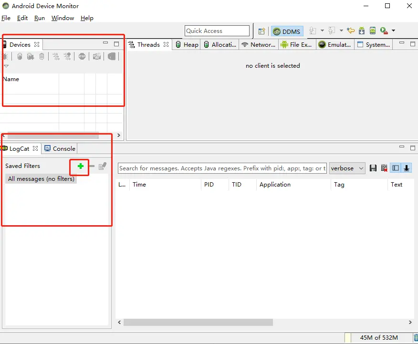Add a new logcat filter with green plus
Image resolution: width=418 pixels, height=344 pixels.
pos(81,166)
